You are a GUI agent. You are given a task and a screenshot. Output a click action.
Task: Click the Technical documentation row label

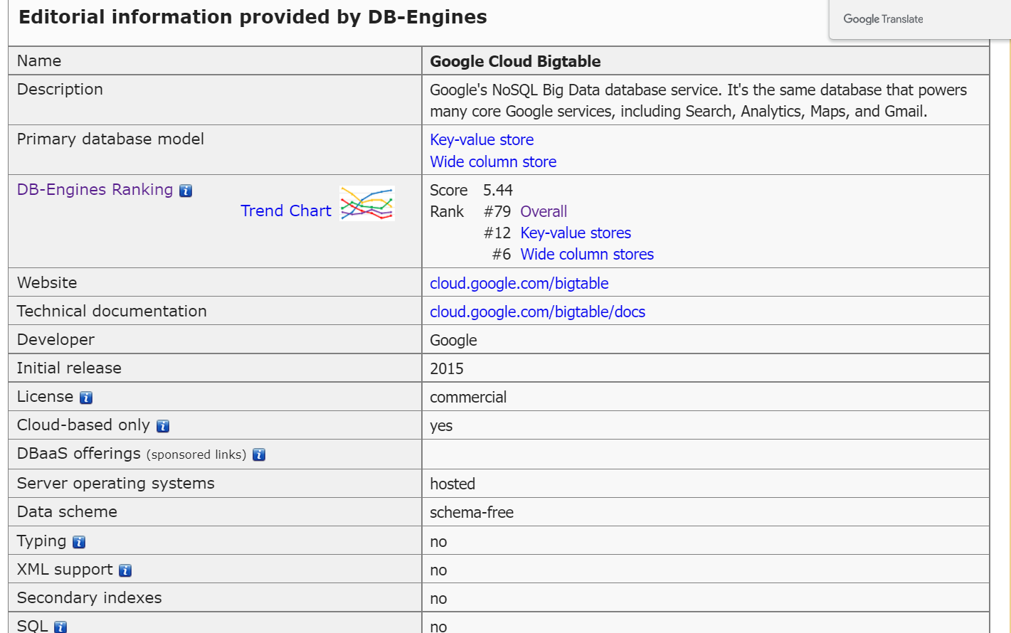(112, 311)
